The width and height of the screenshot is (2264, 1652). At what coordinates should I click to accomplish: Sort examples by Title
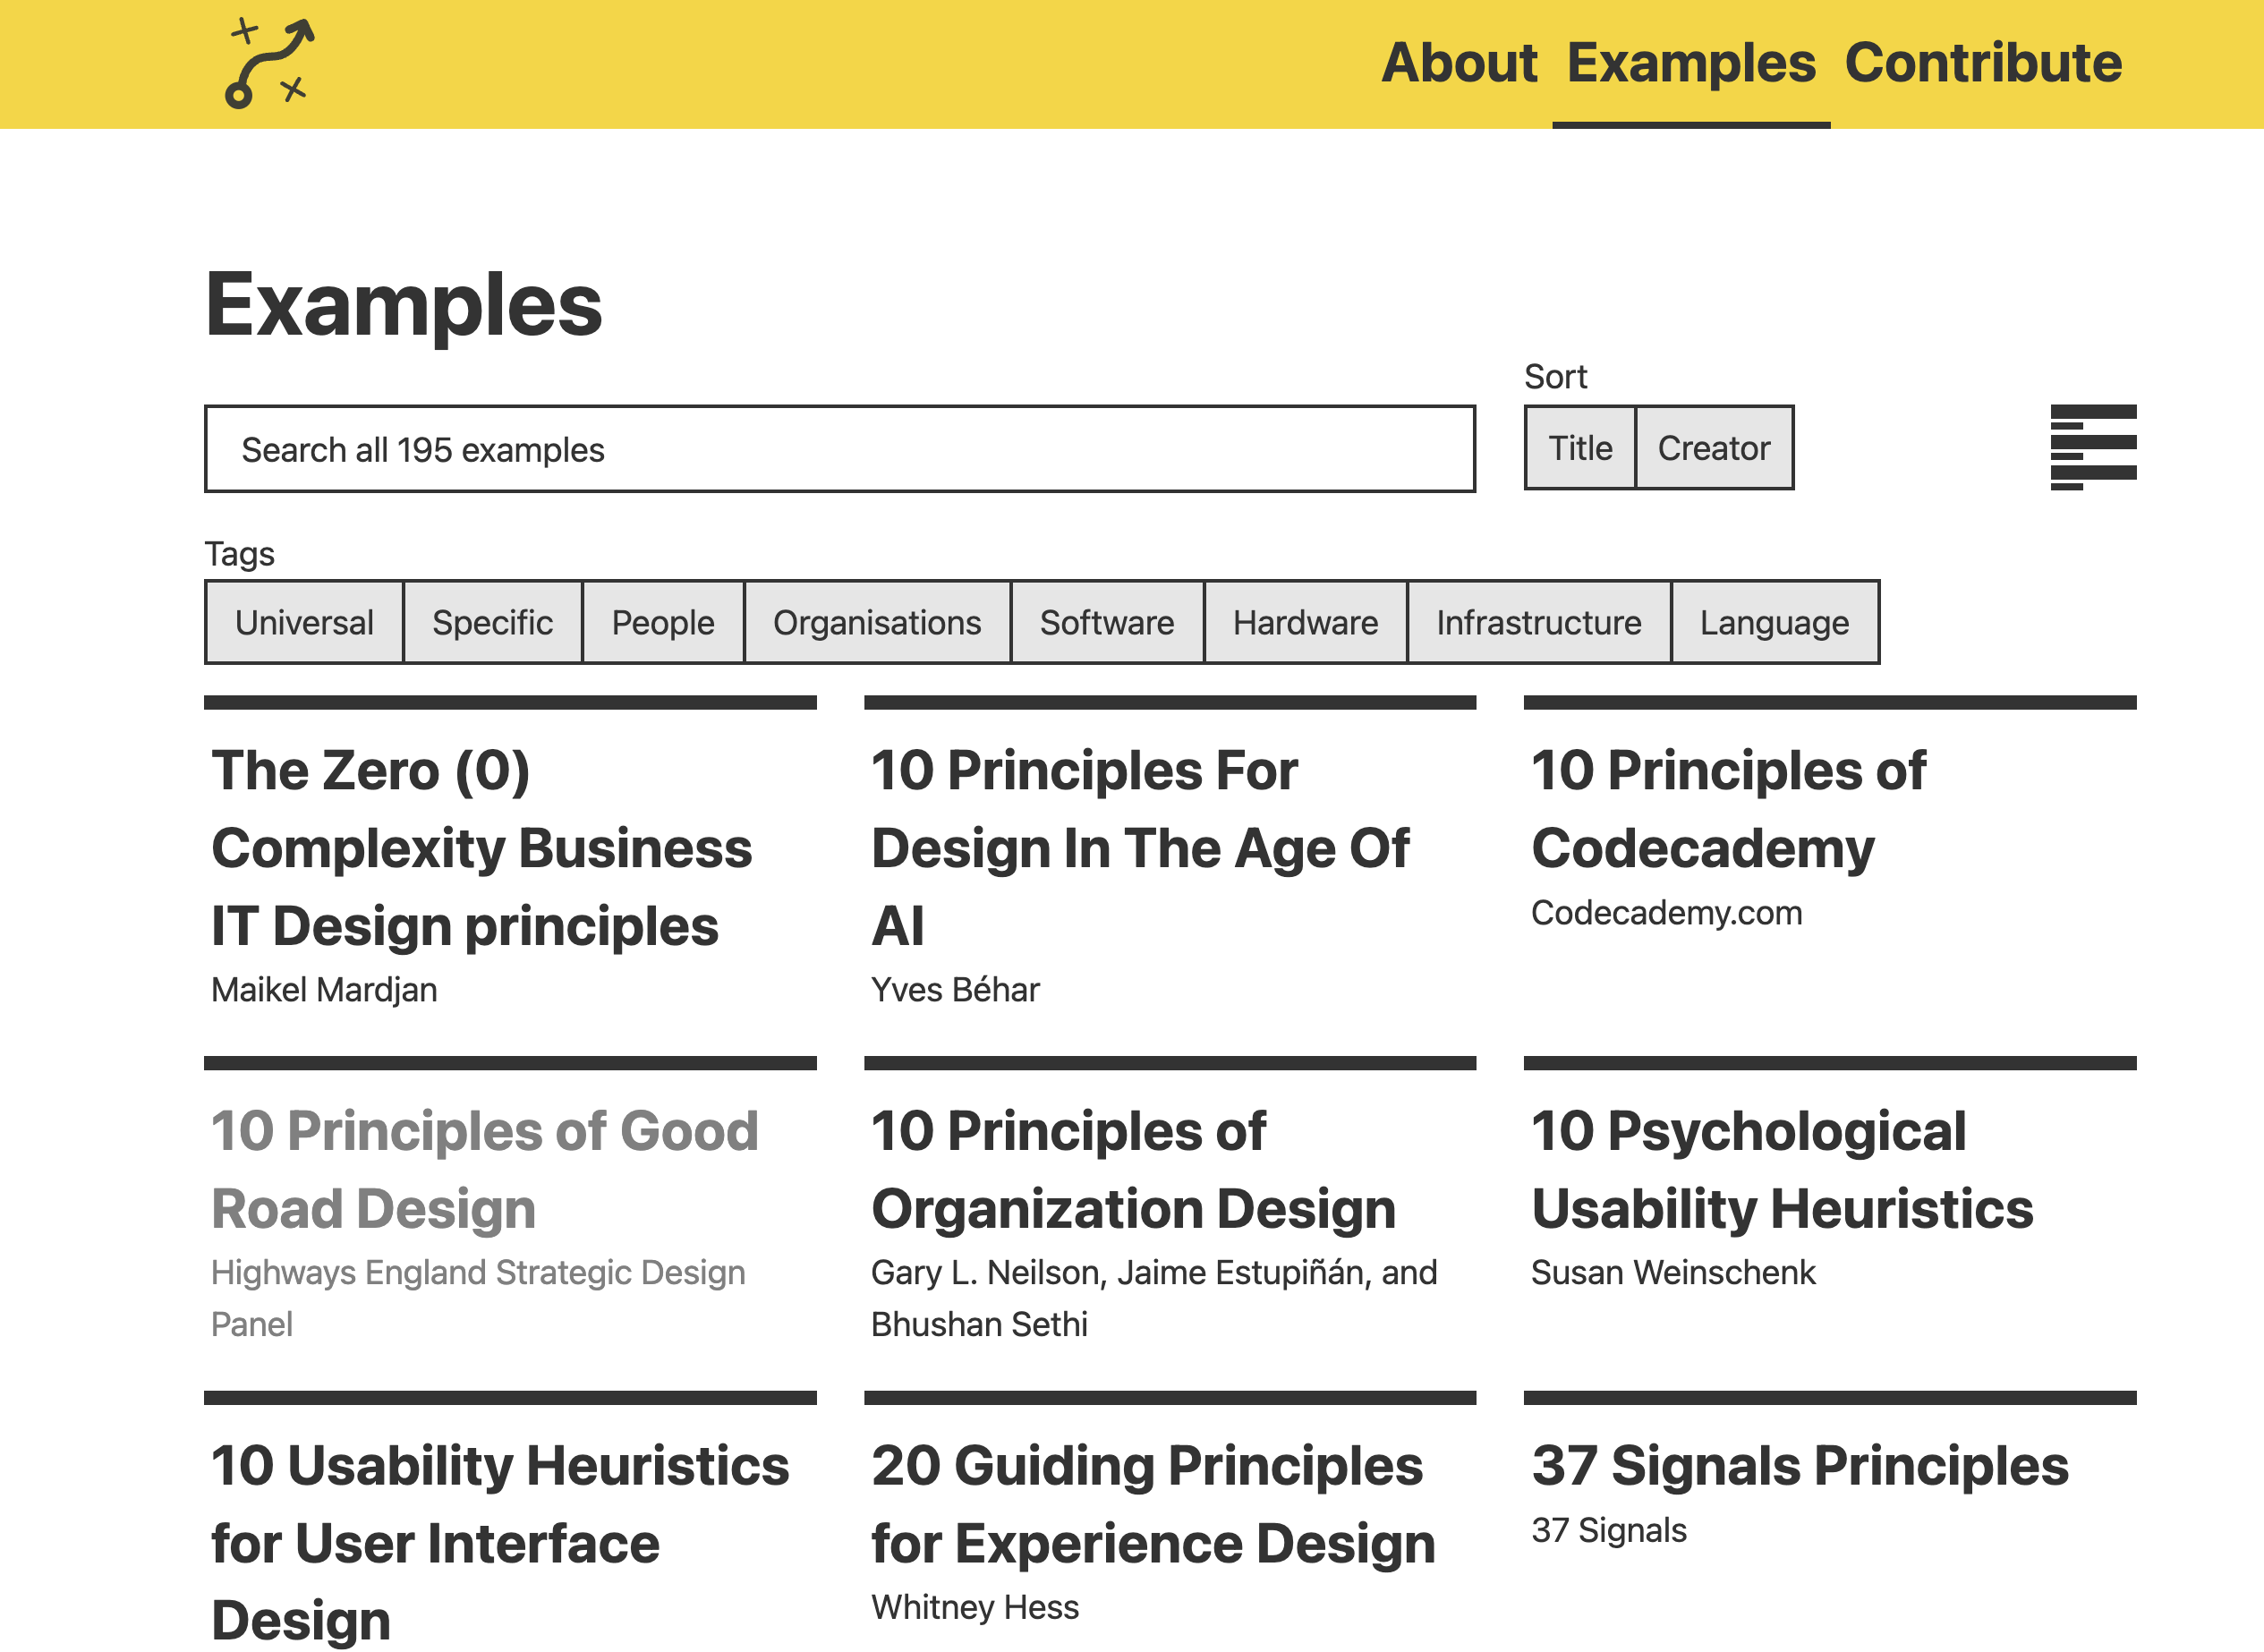coord(1580,448)
